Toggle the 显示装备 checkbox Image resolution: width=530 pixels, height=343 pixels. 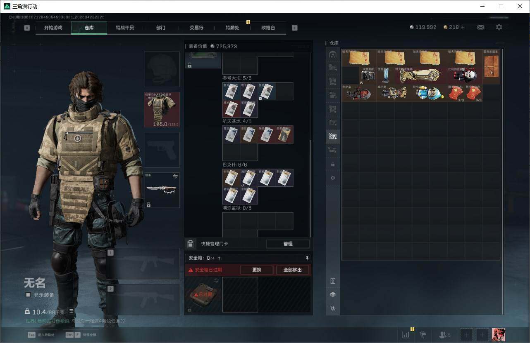(x=28, y=295)
